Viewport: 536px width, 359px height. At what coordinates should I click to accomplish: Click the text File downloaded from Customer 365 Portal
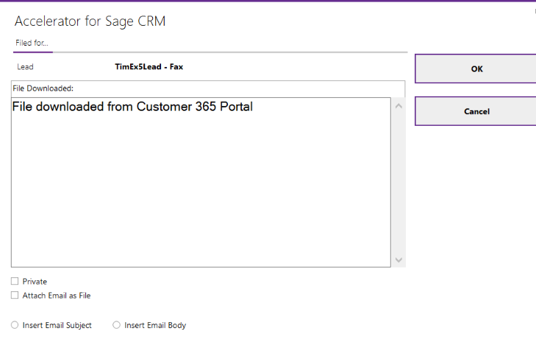tap(132, 107)
